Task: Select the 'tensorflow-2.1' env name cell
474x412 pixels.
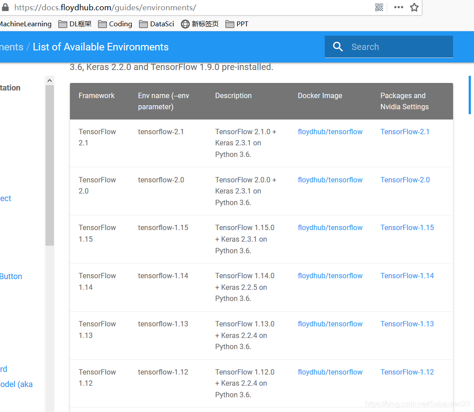Action: pyautogui.click(x=161, y=132)
